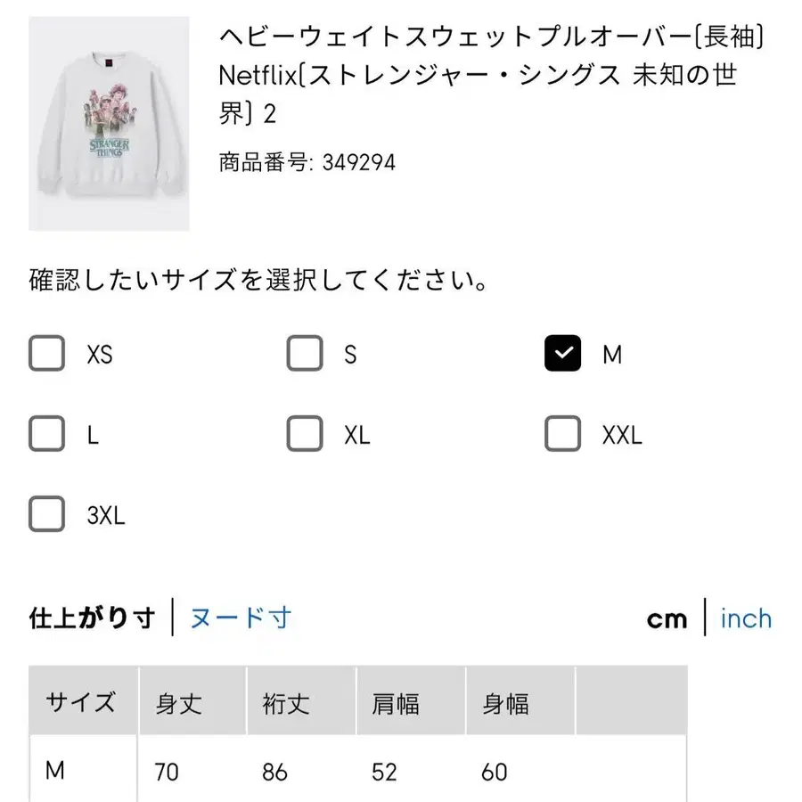The image size is (802, 802).
Task: Click the product title text
Action: tap(490, 76)
